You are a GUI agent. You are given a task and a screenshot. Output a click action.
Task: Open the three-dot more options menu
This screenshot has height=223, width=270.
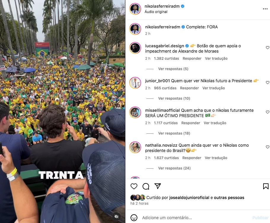pyautogui.click(x=265, y=9)
